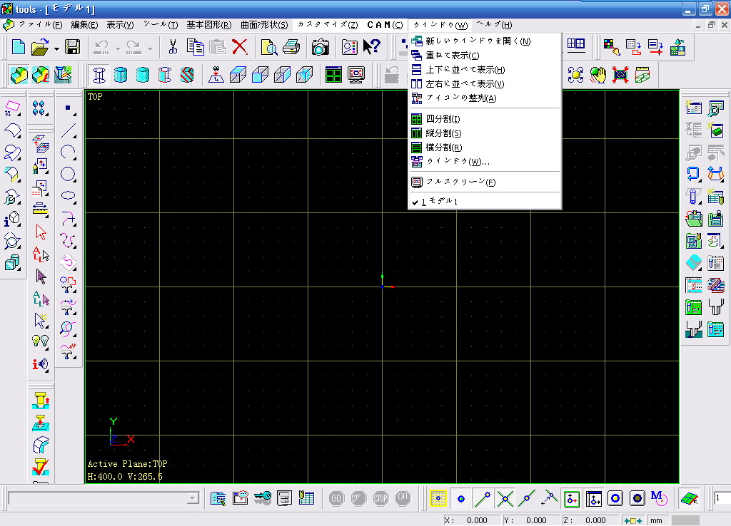Open the 基本図形(R) menu
The image size is (731, 526).
pos(209,25)
